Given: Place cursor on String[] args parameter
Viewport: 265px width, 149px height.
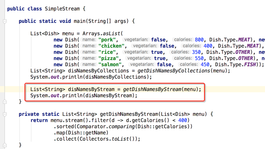Looking at the screenshot, I should [107, 21].
